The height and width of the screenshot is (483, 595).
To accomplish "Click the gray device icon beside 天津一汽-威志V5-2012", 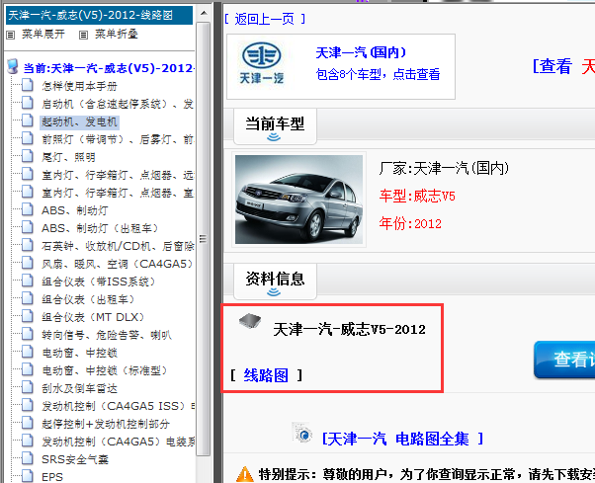I will click(250, 321).
